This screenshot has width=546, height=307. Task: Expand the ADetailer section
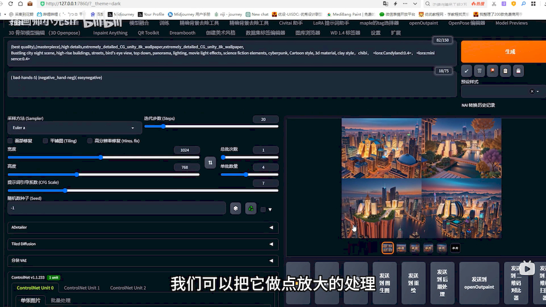pyautogui.click(x=143, y=227)
